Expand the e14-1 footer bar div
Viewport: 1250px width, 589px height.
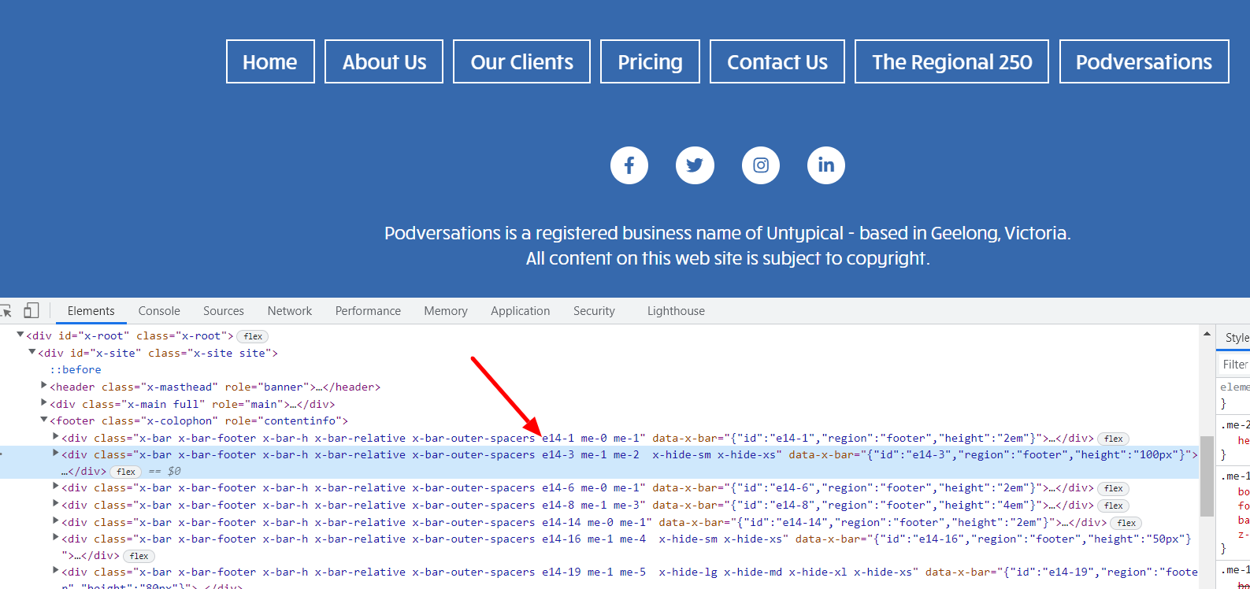(x=56, y=436)
